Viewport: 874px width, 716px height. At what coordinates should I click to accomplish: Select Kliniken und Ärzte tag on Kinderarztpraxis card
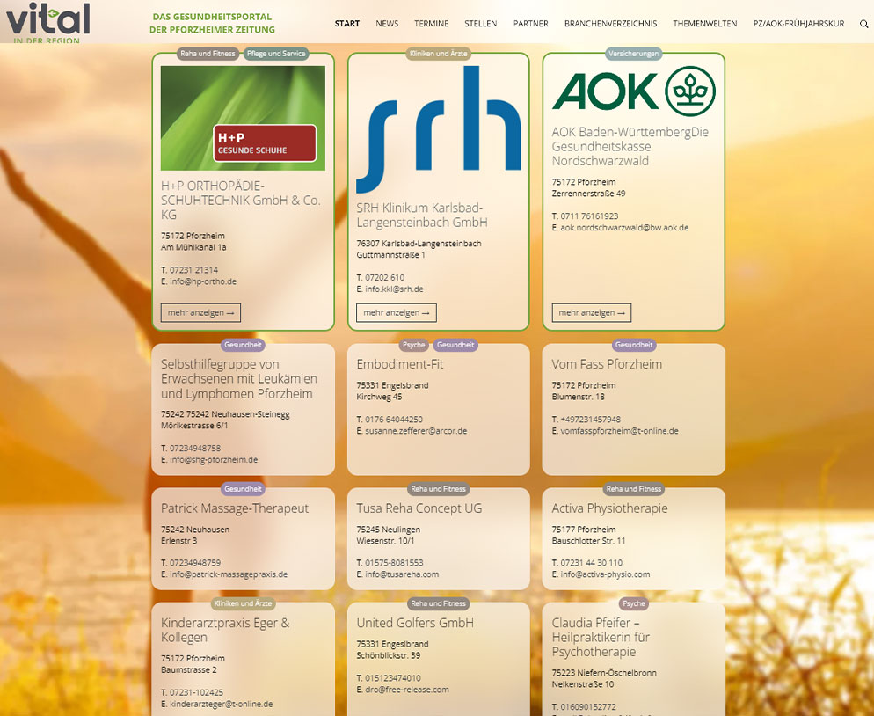pyautogui.click(x=243, y=603)
